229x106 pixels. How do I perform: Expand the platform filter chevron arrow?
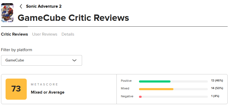coord(74,60)
